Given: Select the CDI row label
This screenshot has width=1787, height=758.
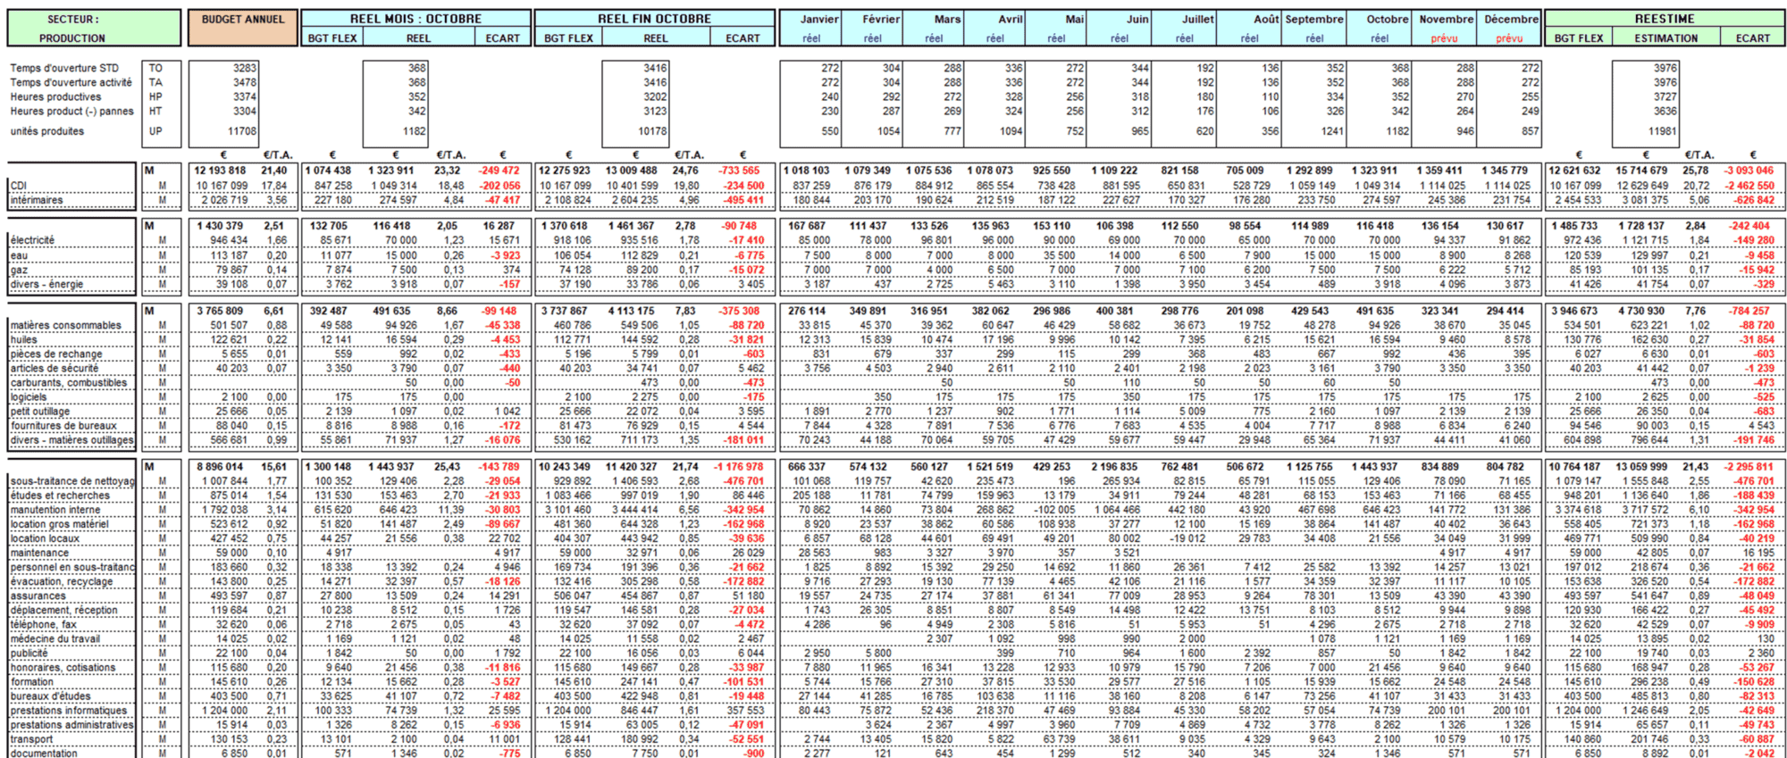Looking at the screenshot, I should tap(19, 186).
